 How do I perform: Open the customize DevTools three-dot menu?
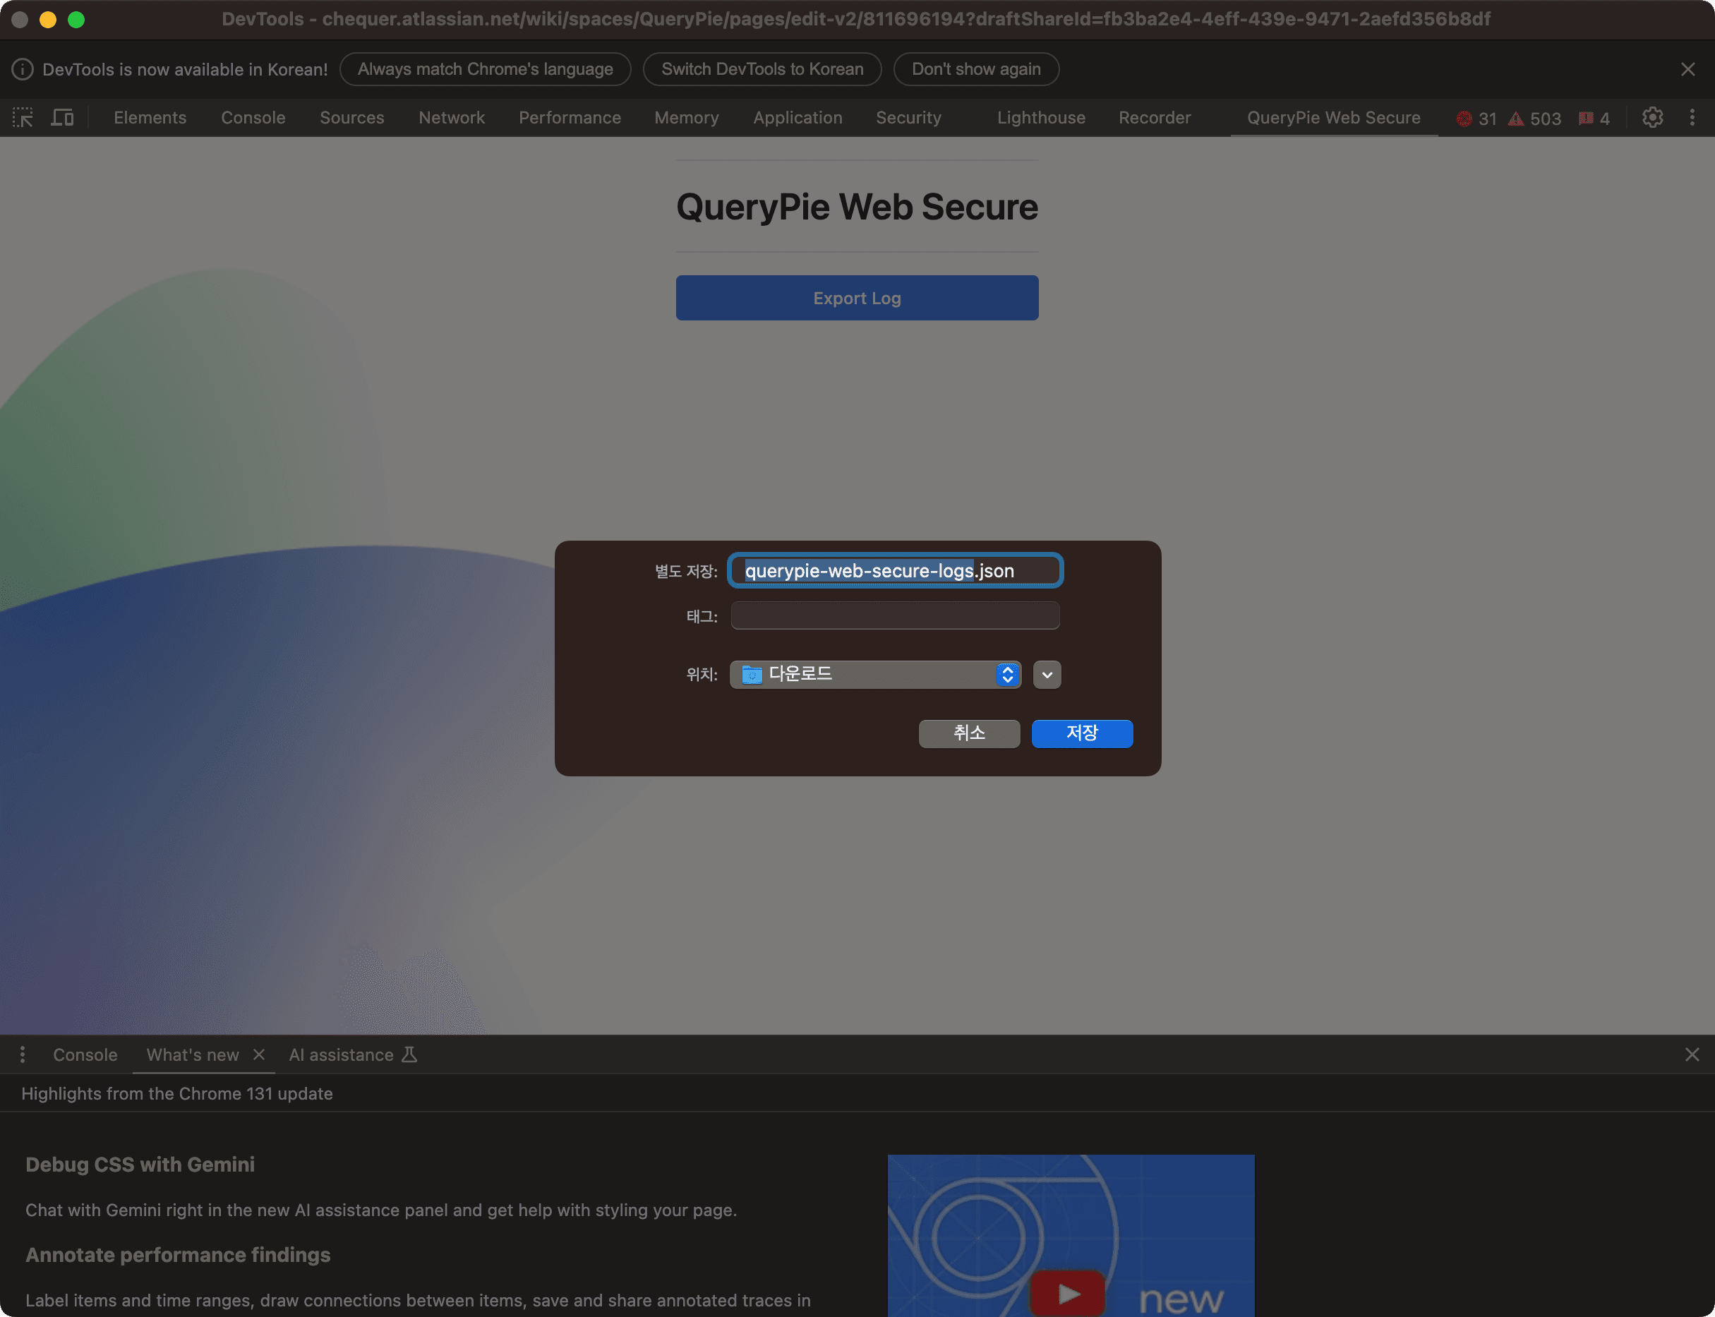[x=1692, y=116]
